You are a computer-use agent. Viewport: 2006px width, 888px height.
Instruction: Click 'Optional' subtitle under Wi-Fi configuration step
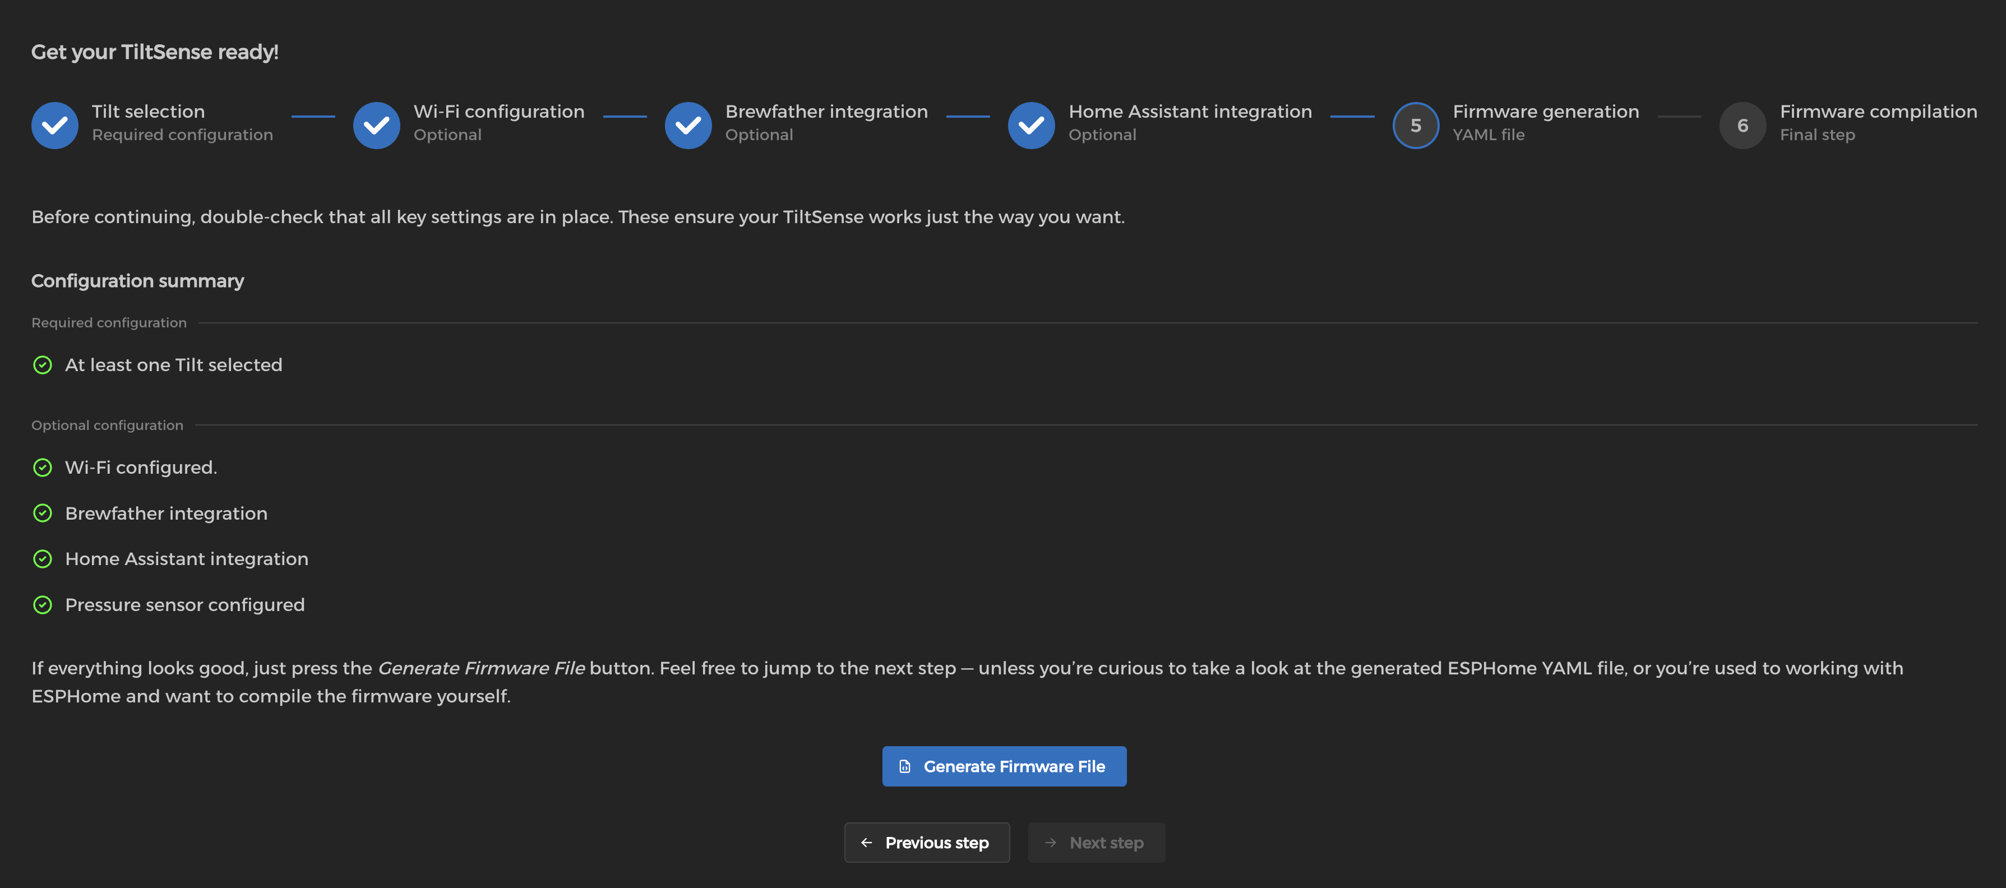448,135
